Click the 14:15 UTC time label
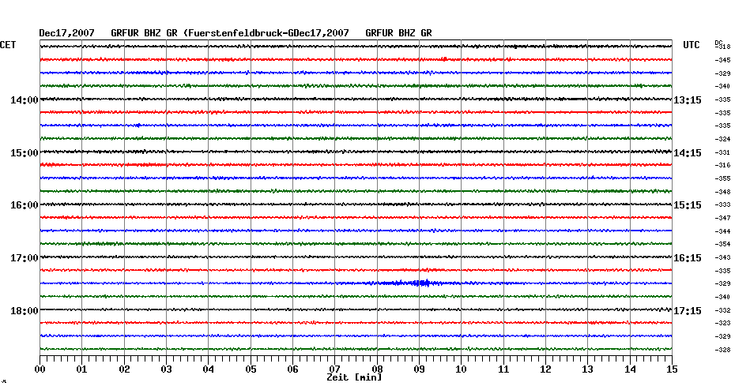735x390 pixels. click(x=688, y=153)
